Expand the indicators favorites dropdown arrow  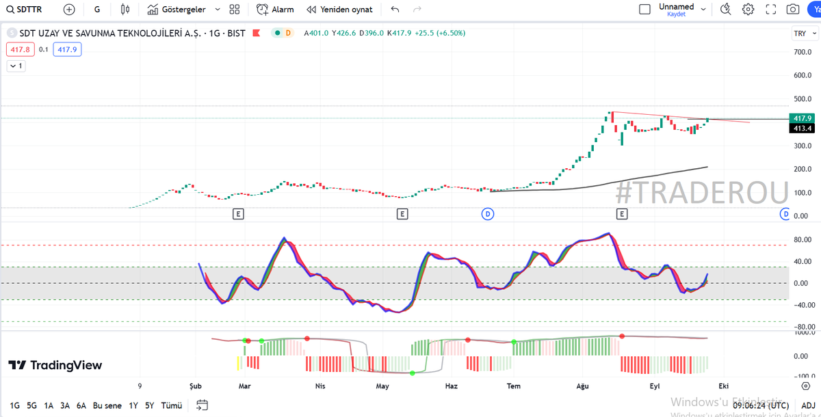pyautogui.click(x=218, y=10)
